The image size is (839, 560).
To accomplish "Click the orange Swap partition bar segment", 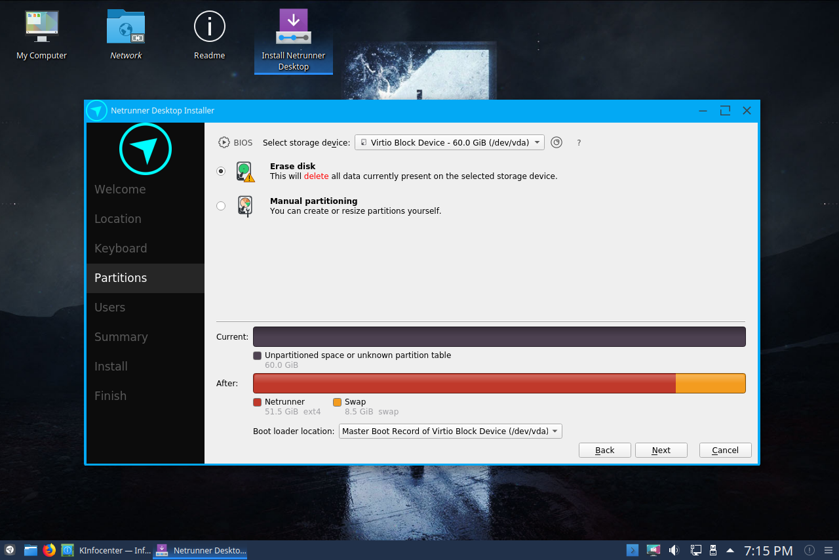I will [711, 384].
